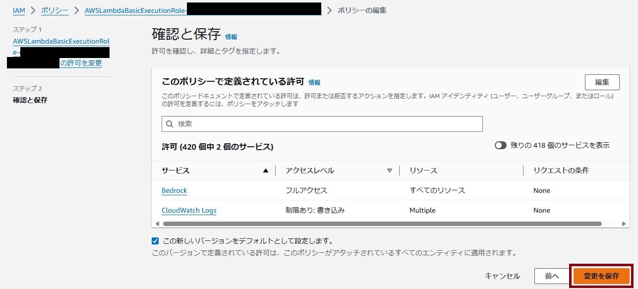Click the table scroll left arrow

[x=157, y=224]
